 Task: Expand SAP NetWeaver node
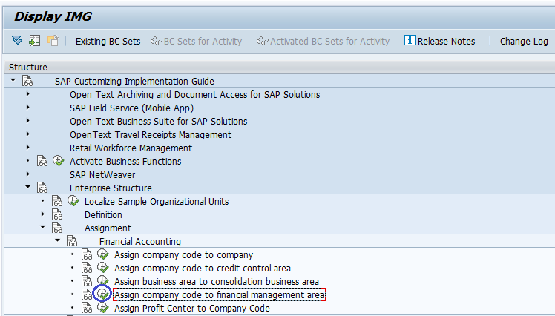(28, 174)
